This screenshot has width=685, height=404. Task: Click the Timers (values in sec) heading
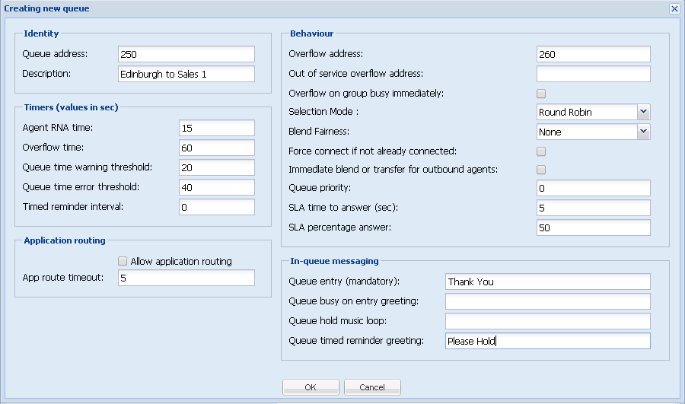[x=71, y=107]
